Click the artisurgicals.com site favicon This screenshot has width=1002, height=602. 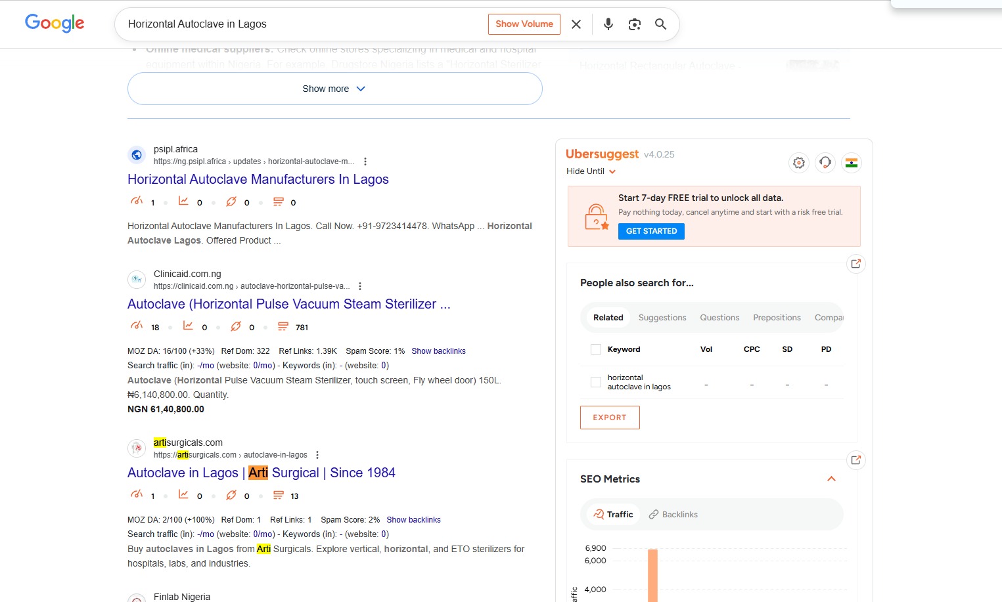pos(137,448)
